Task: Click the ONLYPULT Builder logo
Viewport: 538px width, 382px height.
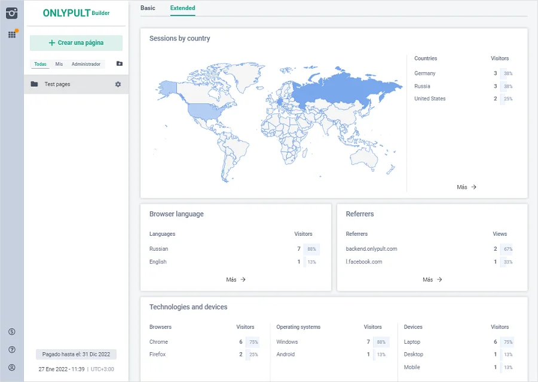Action: click(x=76, y=13)
